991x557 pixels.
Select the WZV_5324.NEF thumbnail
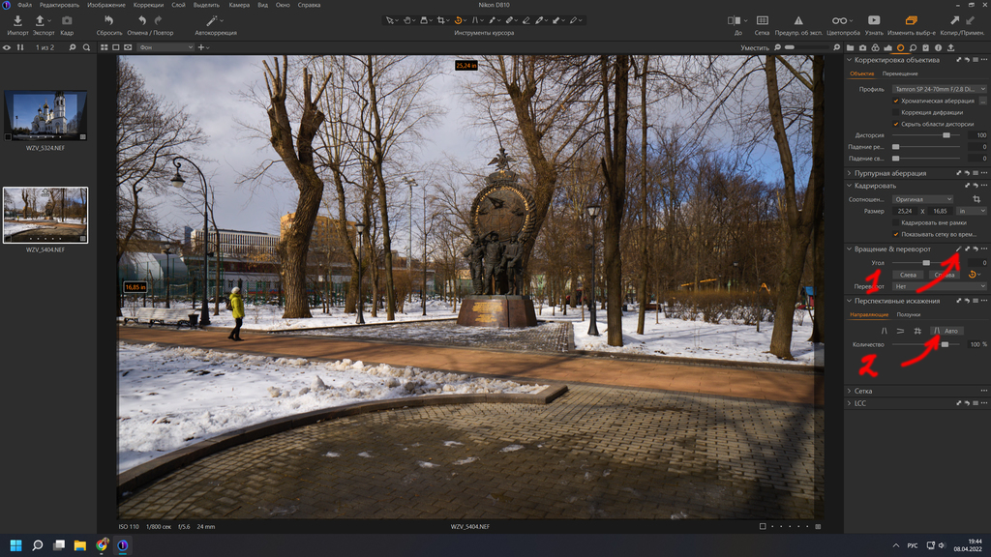tap(45, 114)
